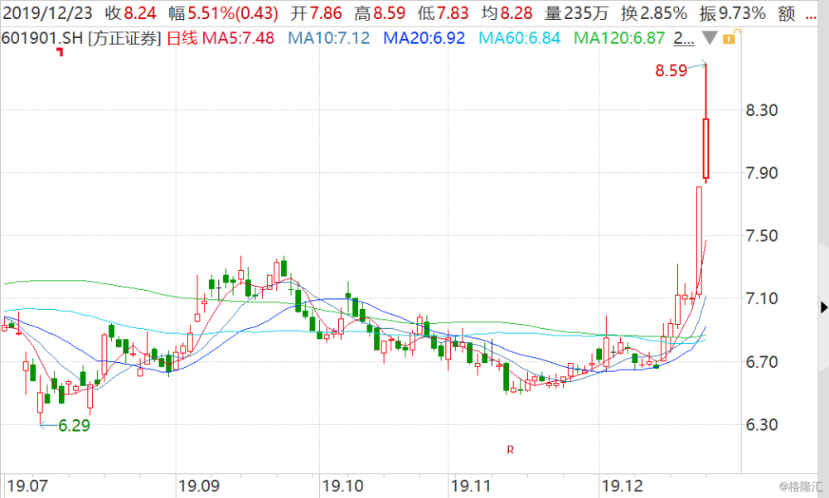This screenshot has width=829, height=498.
Task: Click the 19.10 date axis label
Action: tap(342, 486)
